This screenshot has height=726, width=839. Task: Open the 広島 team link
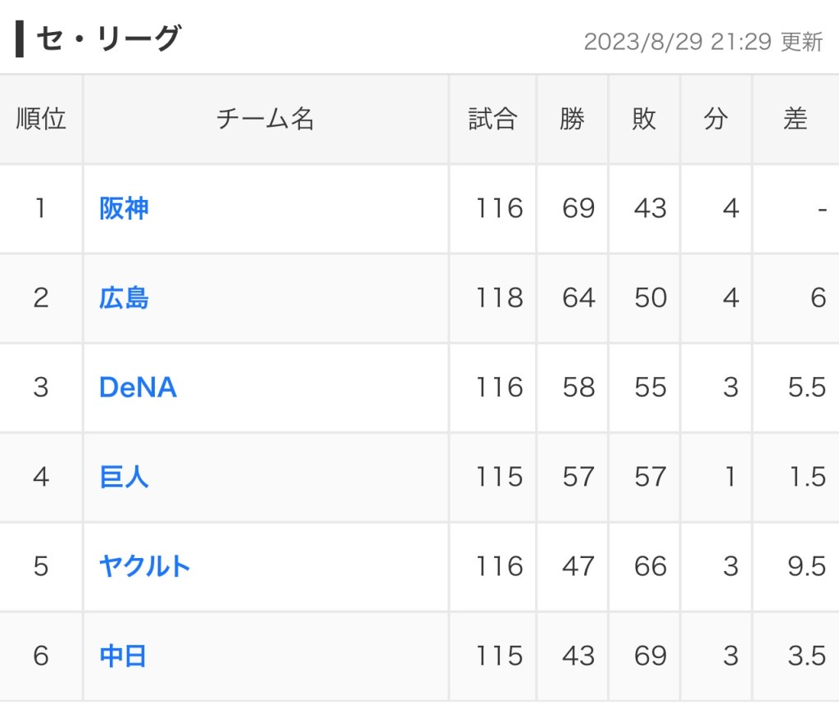tap(124, 298)
